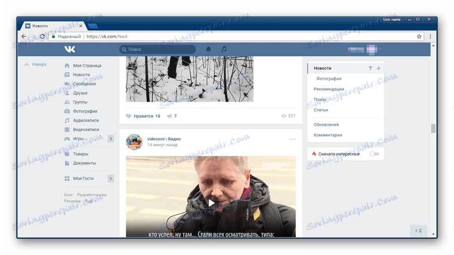The height and width of the screenshot is (255, 454).
Task: Add a feed tab with the plus icon
Action: 378,68
